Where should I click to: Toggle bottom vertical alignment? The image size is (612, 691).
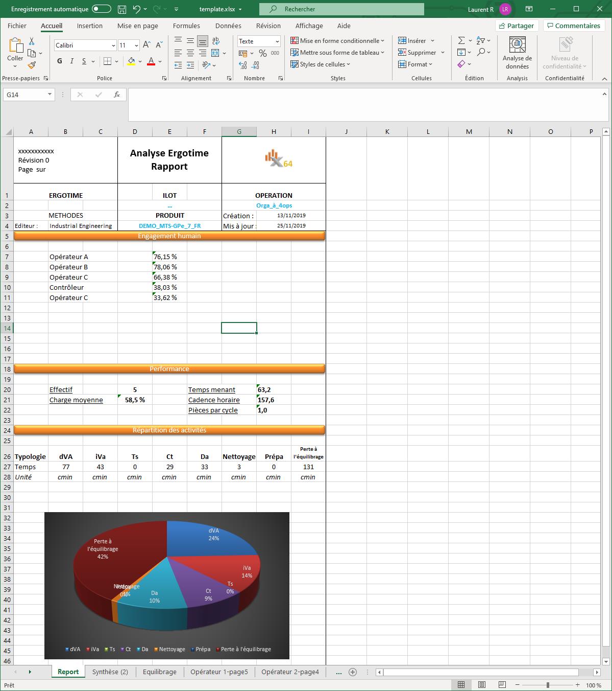point(203,41)
